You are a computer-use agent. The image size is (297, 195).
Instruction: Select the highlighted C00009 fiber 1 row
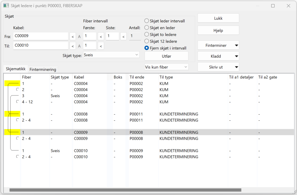[x=149, y=132]
